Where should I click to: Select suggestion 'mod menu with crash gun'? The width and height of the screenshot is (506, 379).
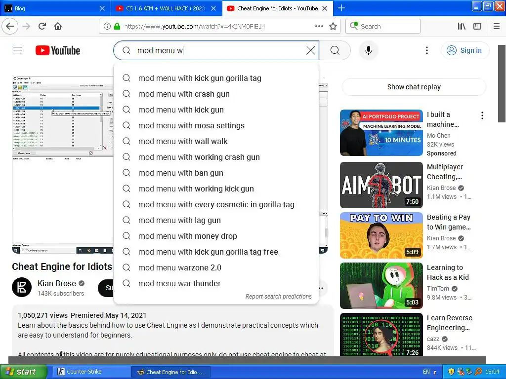(216, 94)
